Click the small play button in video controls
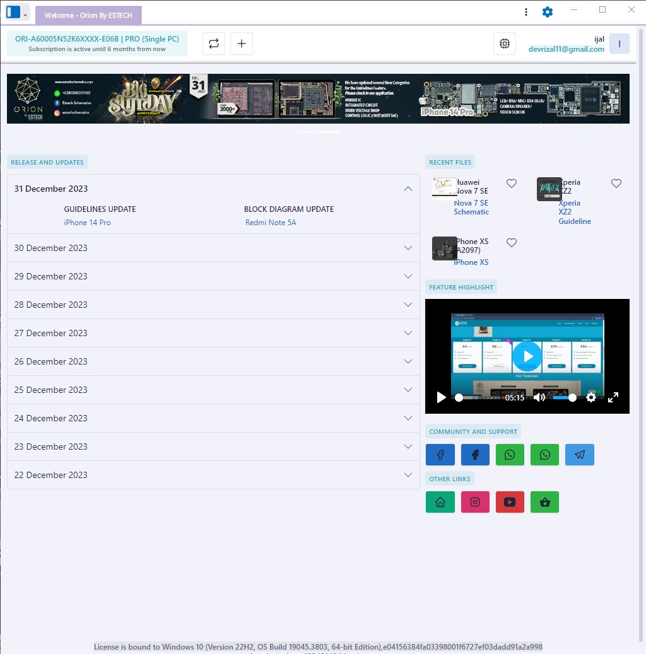The image size is (646, 654). 441,397
